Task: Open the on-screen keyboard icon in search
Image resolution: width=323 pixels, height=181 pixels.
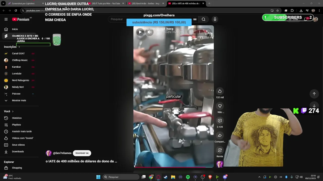Action: (x=195, y=19)
